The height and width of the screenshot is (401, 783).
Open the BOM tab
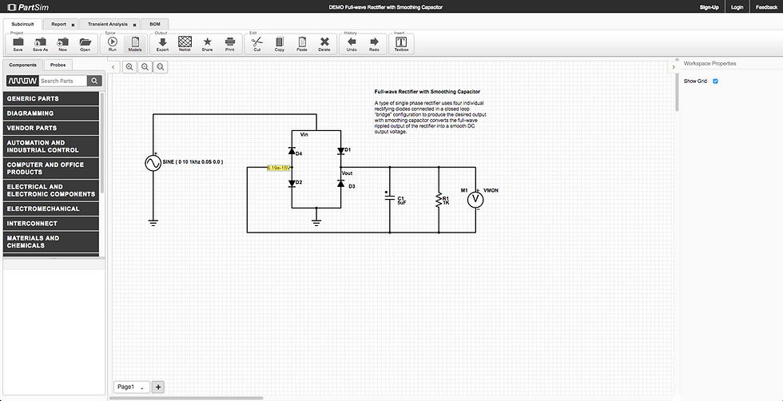click(155, 24)
